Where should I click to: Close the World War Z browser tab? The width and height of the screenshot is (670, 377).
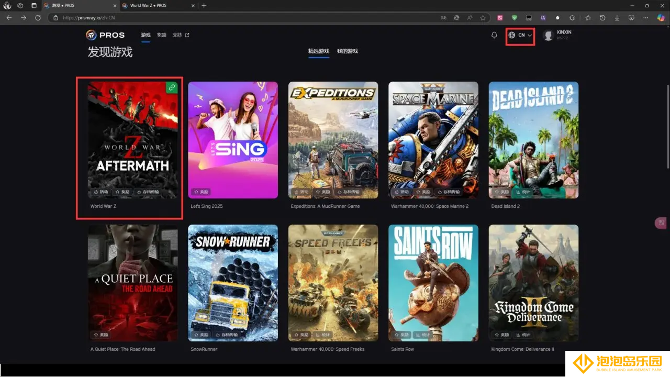click(x=193, y=5)
